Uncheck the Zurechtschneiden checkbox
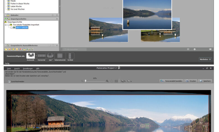 coord(9,81)
